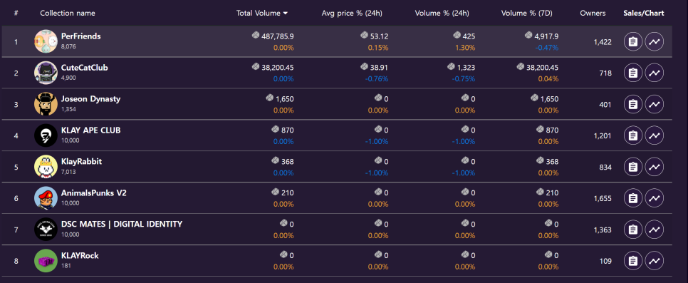Select the Collection name column header
This screenshot has width=688, height=283.
68,13
